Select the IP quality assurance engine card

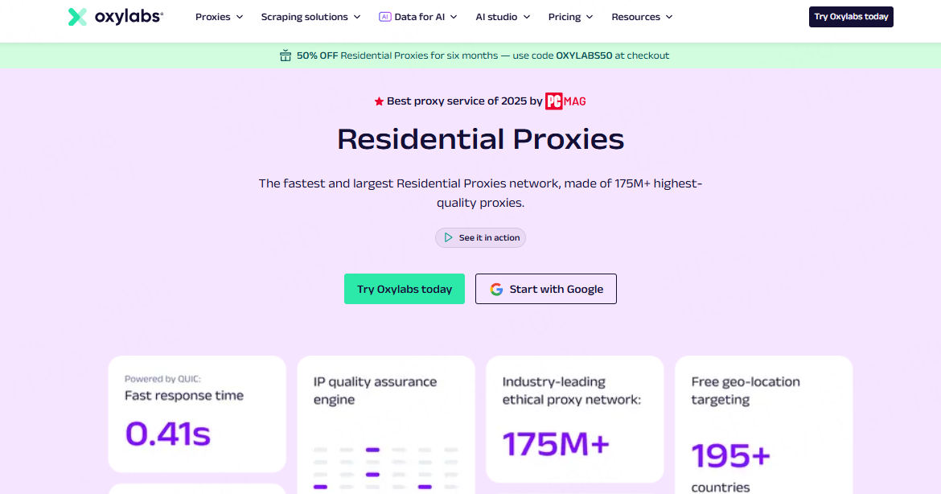(386, 425)
